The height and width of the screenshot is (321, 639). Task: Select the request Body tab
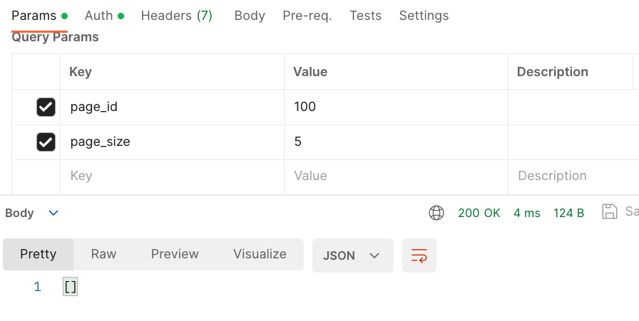250,16
